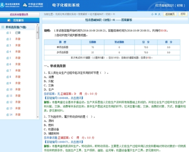The image size is (189, 152).
Task: Click the 题型 column header
Action: click(x=63, y=42)
